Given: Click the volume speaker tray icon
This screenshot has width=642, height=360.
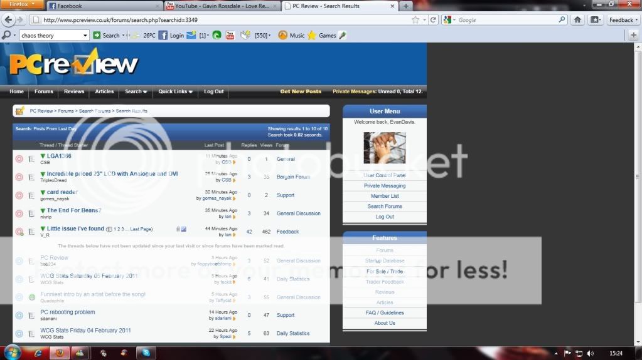Looking at the screenshot, I should (x=590, y=354).
